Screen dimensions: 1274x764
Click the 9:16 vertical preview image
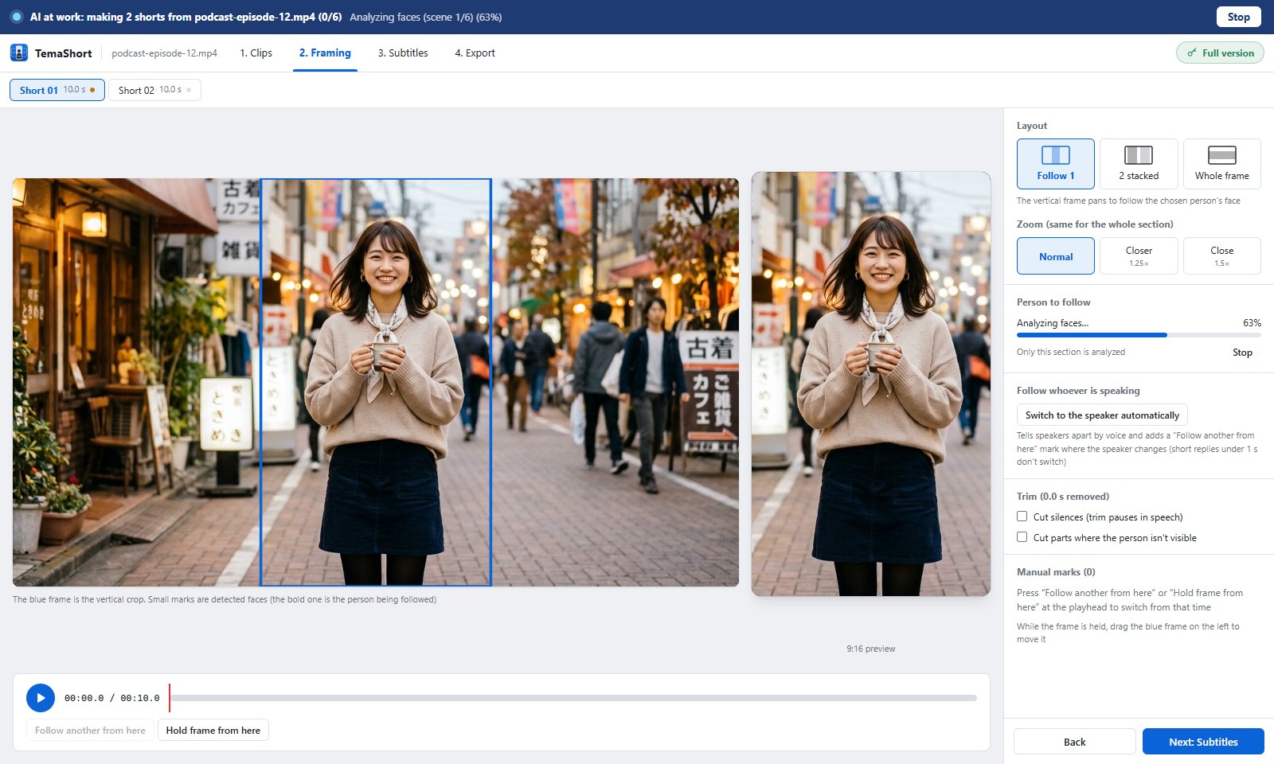[x=871, y=384]
